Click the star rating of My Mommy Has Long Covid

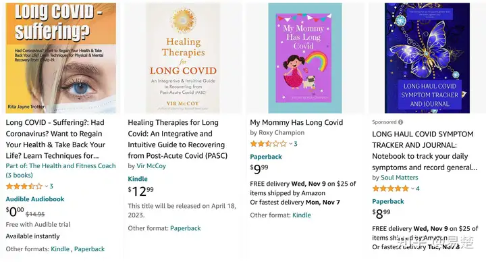[269, 144]
